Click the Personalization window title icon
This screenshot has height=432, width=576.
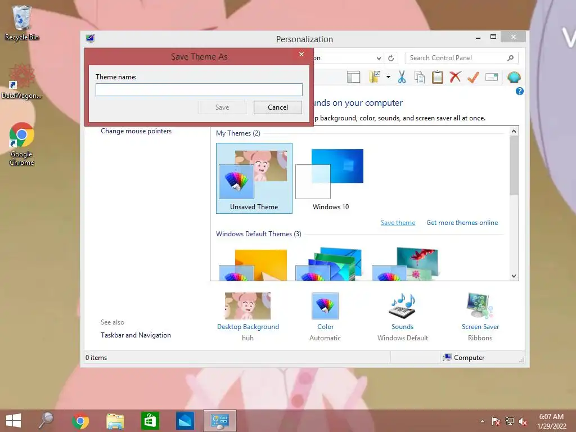point(91,39)
